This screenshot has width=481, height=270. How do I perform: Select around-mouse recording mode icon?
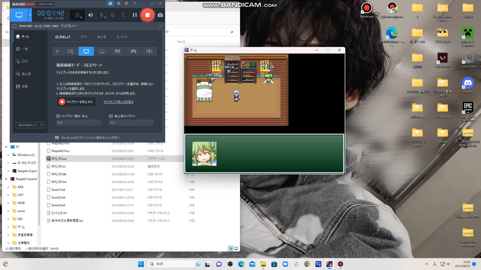pos(102,51)
